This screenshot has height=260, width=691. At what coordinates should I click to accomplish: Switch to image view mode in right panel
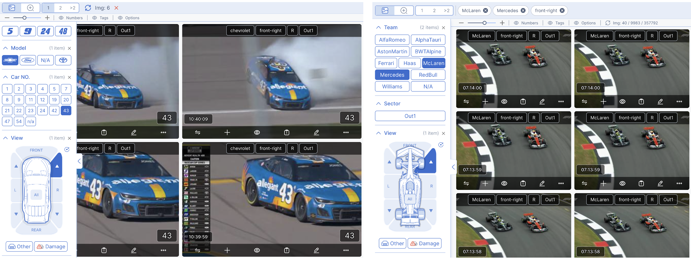point(385,11)
